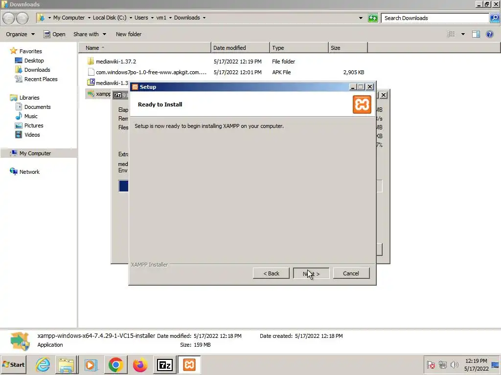Open the clock showing 12:19 PM
The width and height of the screenshot is (501, 375).
click(476, 365)
